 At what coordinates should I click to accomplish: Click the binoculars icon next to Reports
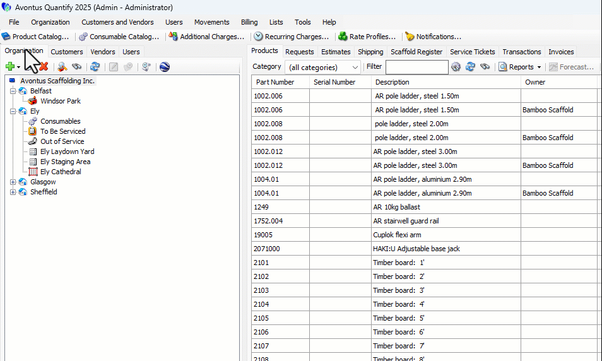(x=485, y=67)
